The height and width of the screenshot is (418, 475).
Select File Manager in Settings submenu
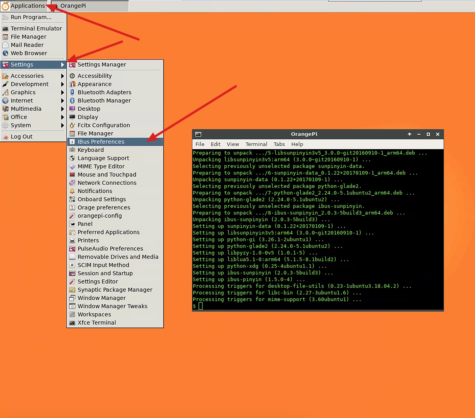[115, 134]
